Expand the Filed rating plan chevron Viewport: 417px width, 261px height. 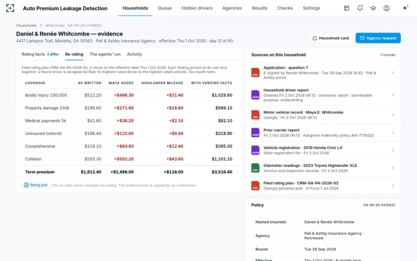click(x=393, y=185)
